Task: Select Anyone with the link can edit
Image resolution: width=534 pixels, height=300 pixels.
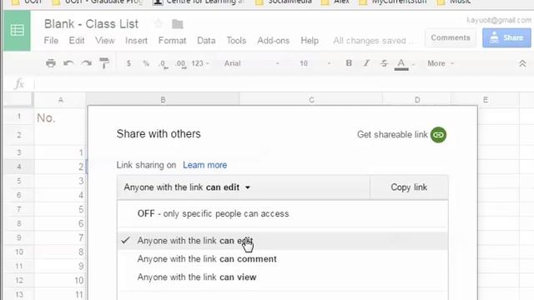Action: click(283, 241)
